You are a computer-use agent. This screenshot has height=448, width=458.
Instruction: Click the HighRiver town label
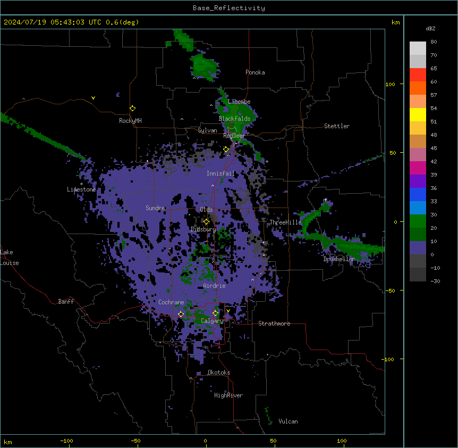(228, 395)
